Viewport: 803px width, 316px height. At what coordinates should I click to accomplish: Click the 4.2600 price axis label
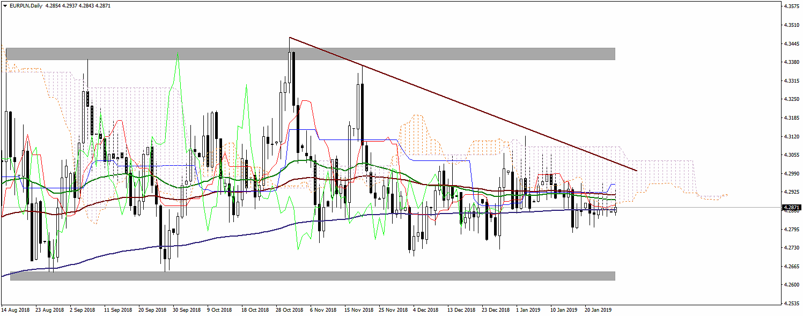click(x=791, y=284)
